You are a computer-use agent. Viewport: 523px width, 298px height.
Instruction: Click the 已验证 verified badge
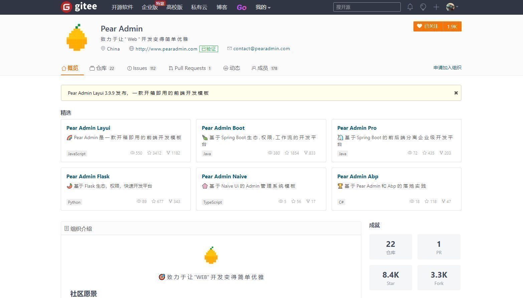(209, 49)
